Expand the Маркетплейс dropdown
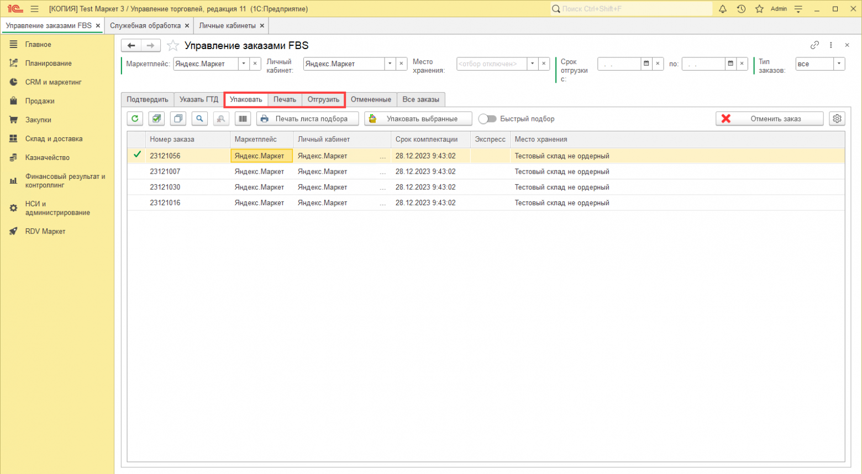The width and height of the screenshot is (862, 474). pyautogui.click(x=244, y=63)
